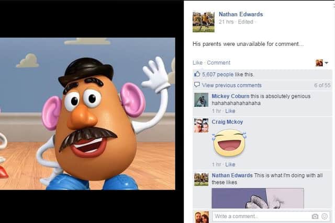The height and width of the screenshot is (223, 335).
Task: Click the '6 of 55' comment counter
Action: 322,85
